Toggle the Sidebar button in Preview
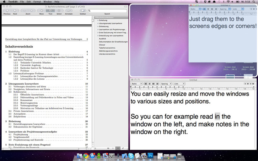This screenshot has width=258, height=161. pyautogui.click(x=83, y=10)
